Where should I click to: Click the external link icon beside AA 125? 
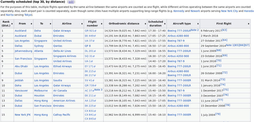click(95, 101)
